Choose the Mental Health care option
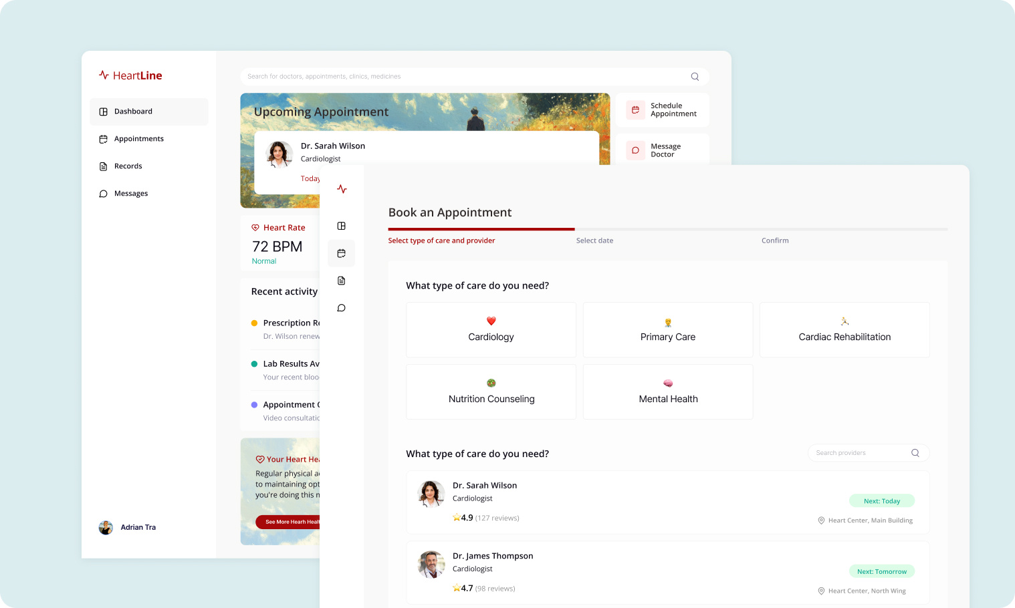 (668, 392)
